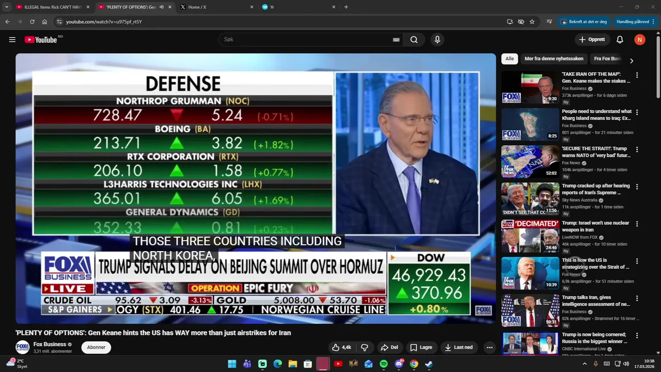The image size is (661, 372).
Task: Open Fox Business channel name link
Action: click(x=50, y=344)
